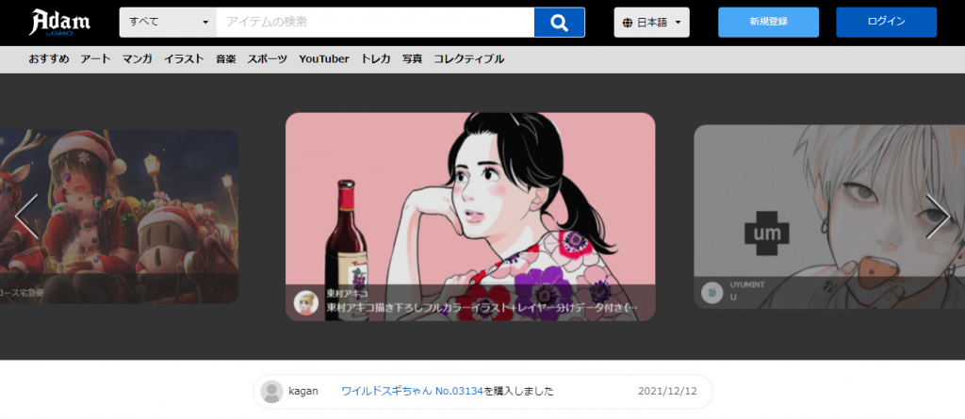Open the 日本語 language dropdown
Screen dimensions: 965x419
pyautogui.click(x=652, y=23)
